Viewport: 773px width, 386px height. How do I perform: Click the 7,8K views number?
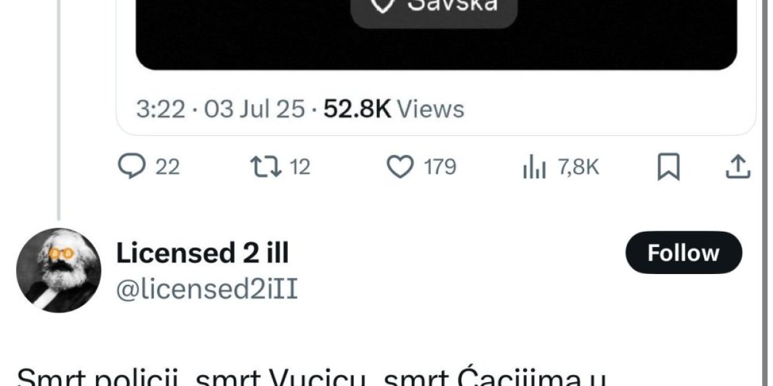[578, 168]
